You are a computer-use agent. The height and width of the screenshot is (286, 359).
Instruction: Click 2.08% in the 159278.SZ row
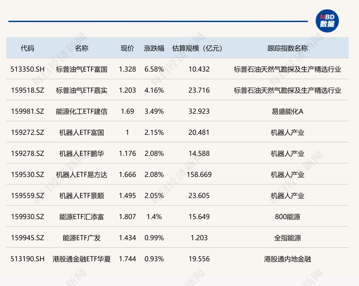154,153
